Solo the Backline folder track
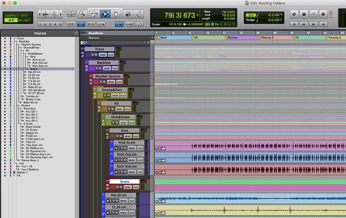 coord(96,68)
